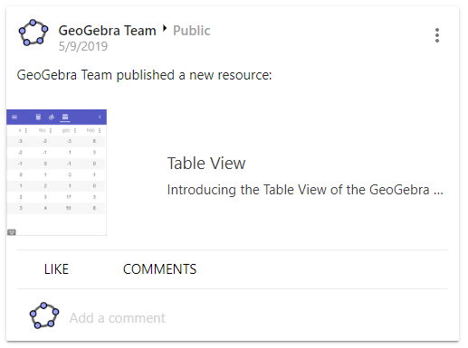This screenshot has width=468, height=348.
Task: Click the GeoGebra logo avatar beside the team name
Action: click(33, 33)
